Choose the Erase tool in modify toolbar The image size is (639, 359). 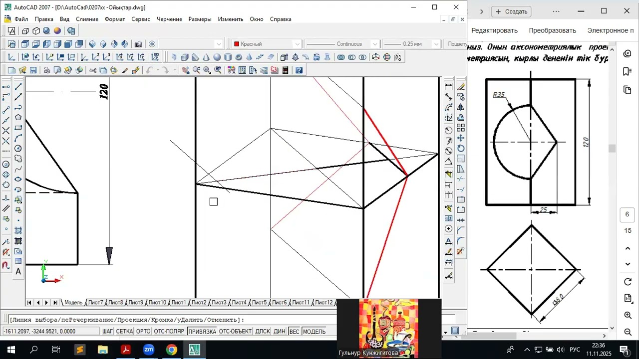pyautogui.click(x=461, y=86)
